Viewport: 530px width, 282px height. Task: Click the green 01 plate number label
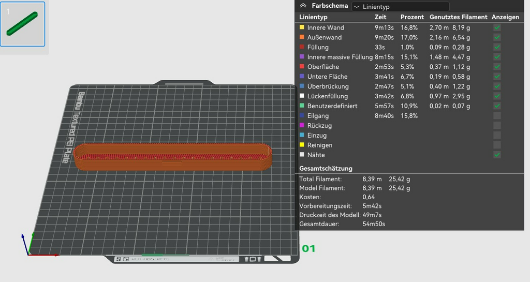click(x=308, y=249)
